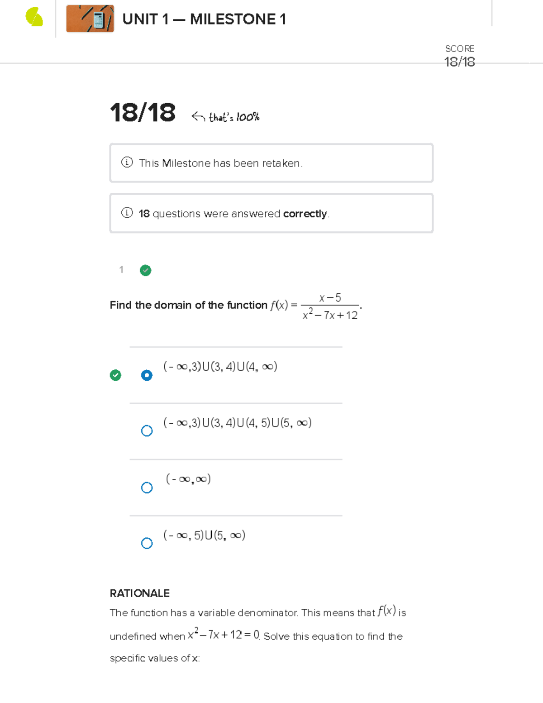Choose the (-∞,5)U(5,∞) radio option
The image size is (543, 703).
(x=147, y=543)
